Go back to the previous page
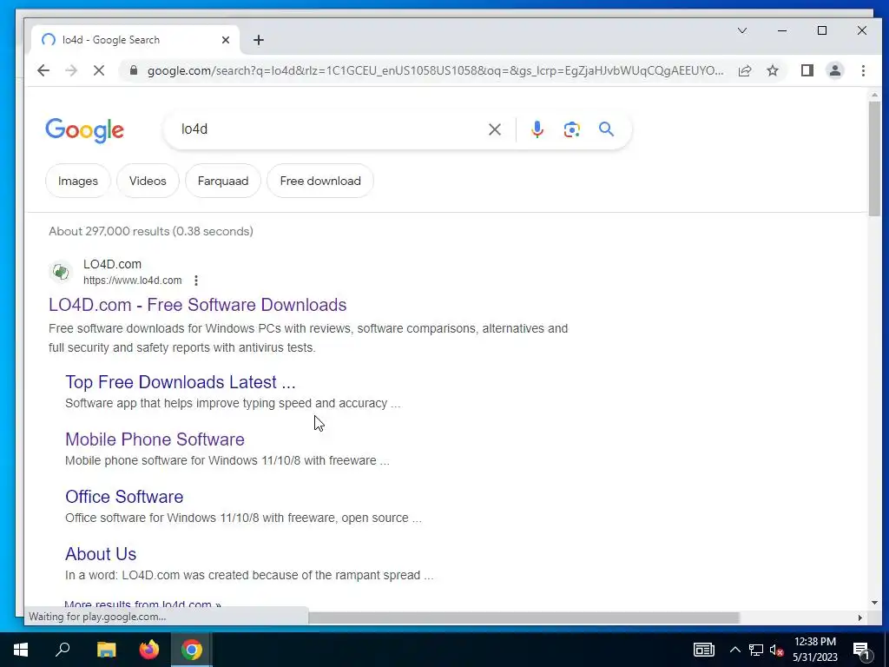This screenshot has height=667, width=889. (x=43, y=70)
